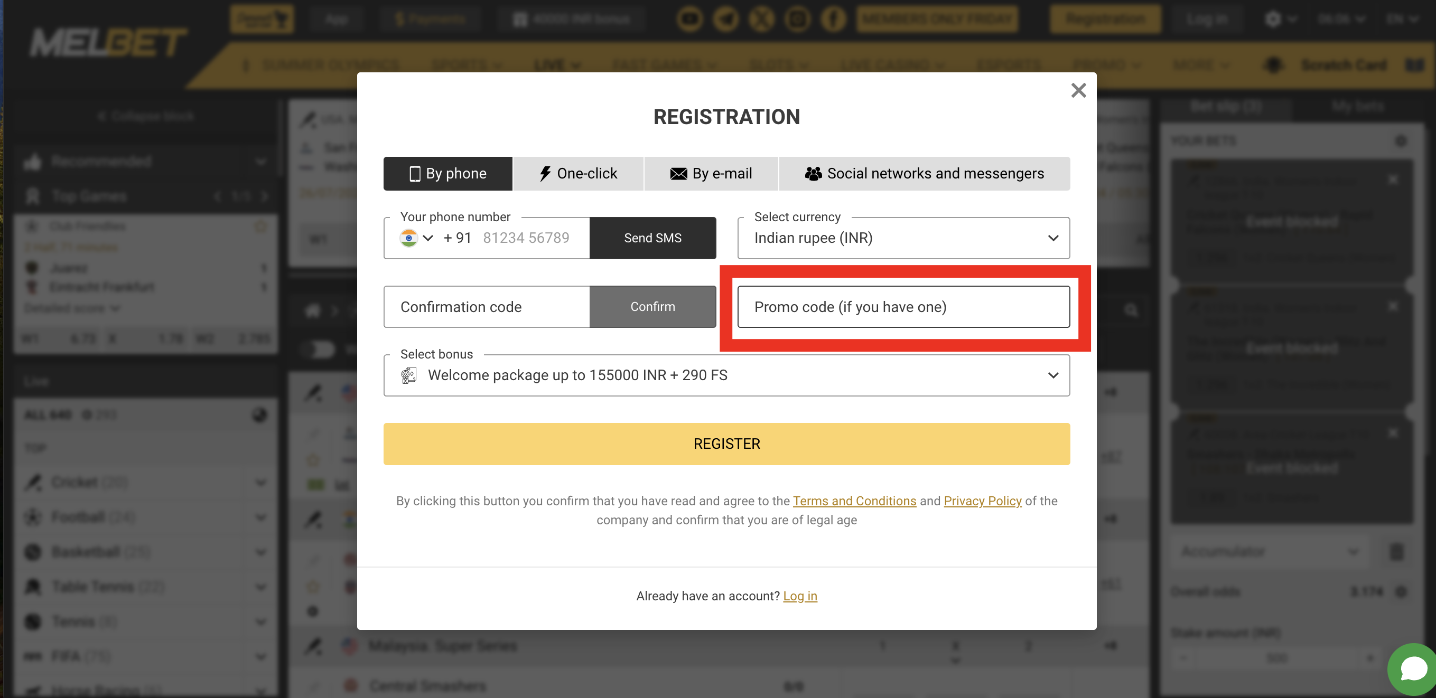
Task: Select the One-click registration tab
Action: tap(578, 173)
